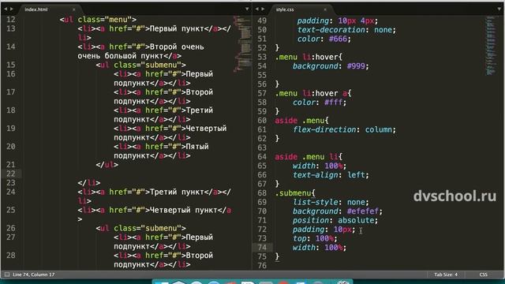Close the style.css tab
The width and height of the screenshot is (505, 284).
[325, 9]
